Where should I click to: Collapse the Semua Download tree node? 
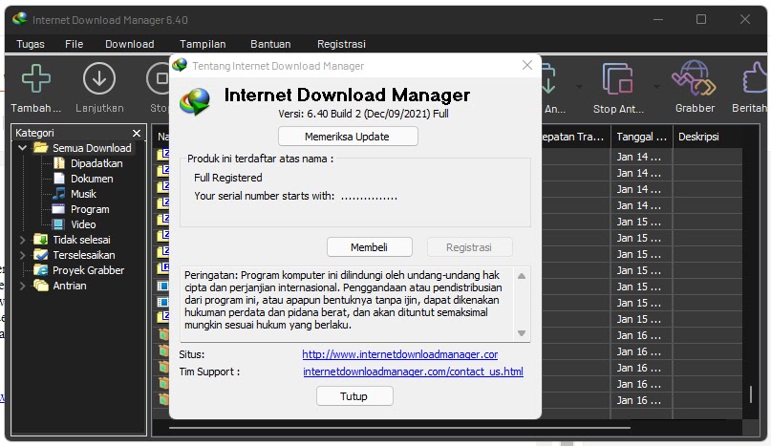coord(22,147)
